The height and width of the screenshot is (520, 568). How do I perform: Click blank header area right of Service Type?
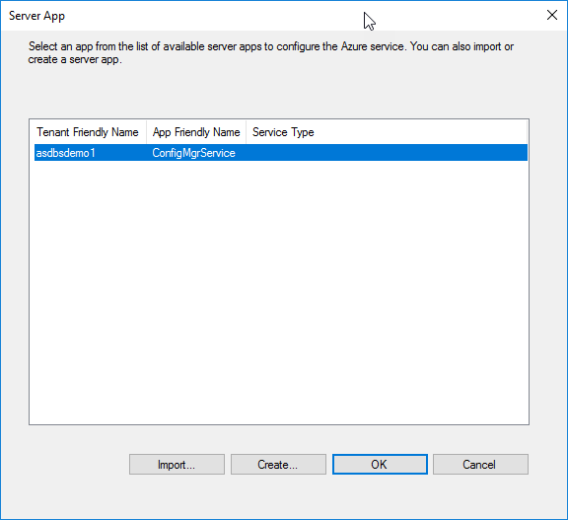420,132
